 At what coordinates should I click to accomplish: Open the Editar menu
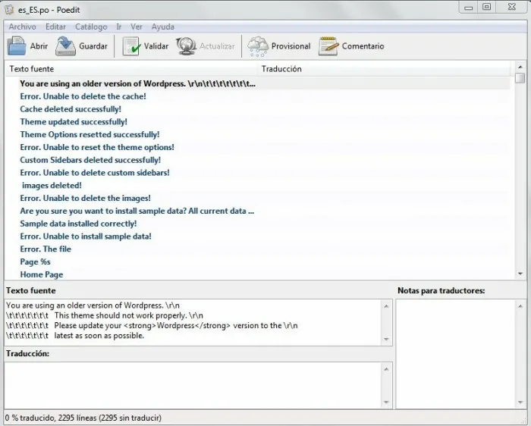[x=55, y=27]
